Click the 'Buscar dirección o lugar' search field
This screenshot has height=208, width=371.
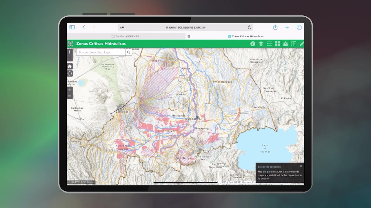click(101, 52)
